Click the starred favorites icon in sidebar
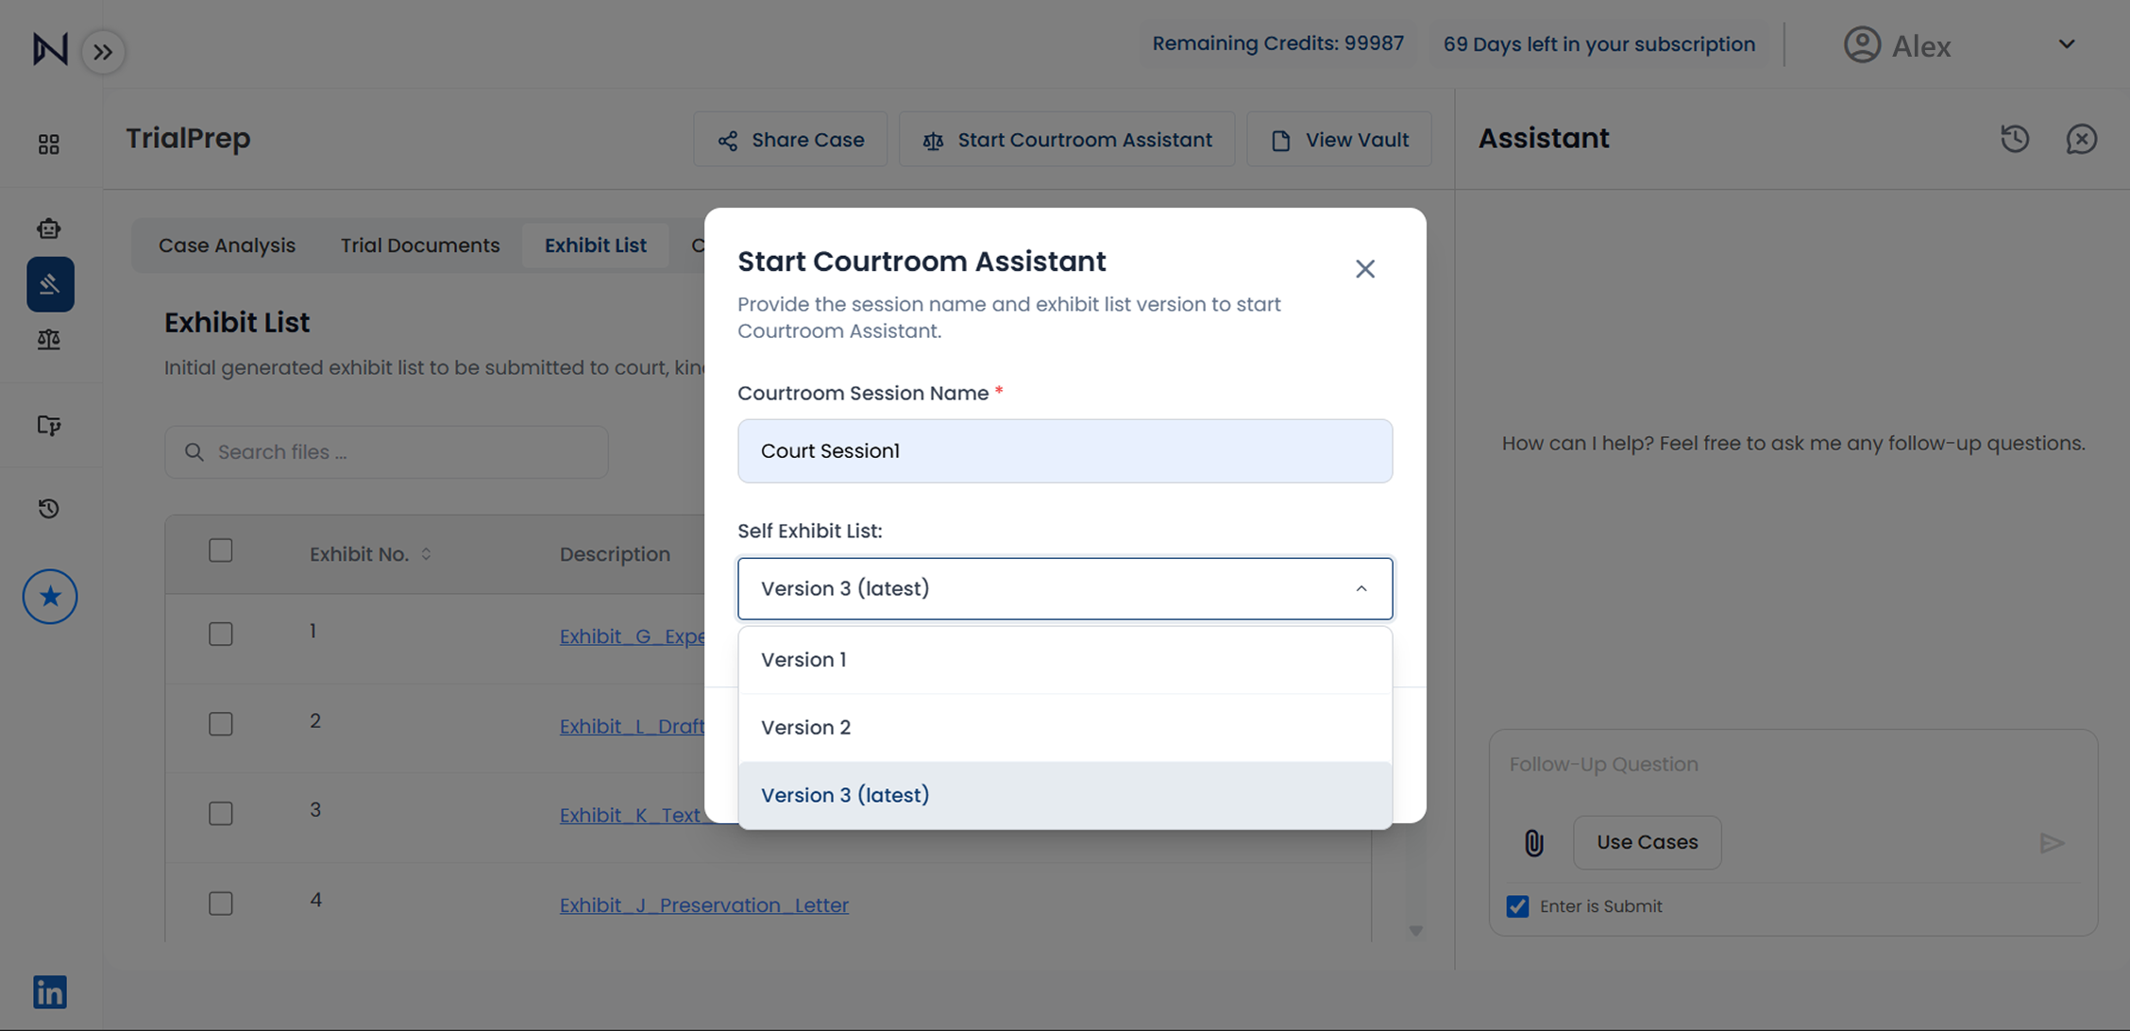The image size is (2130, 1031). tap(49, 596)
